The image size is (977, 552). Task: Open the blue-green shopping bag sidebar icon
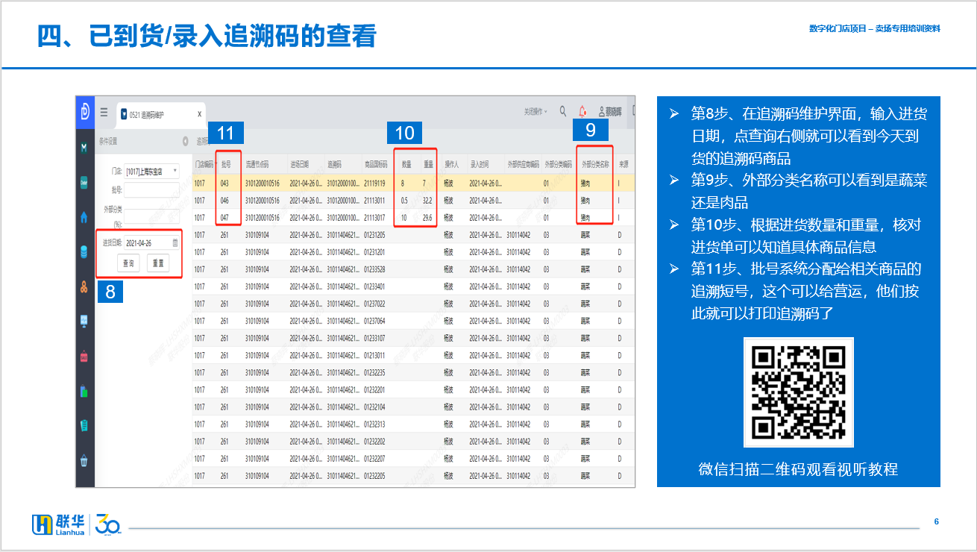[84, 390]
